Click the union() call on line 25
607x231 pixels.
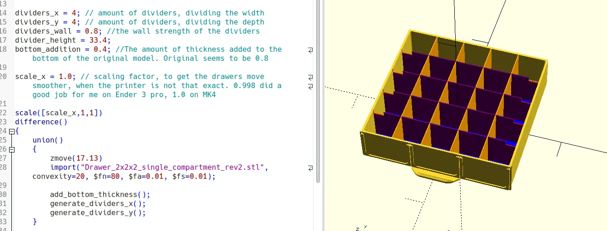point(48,140)
